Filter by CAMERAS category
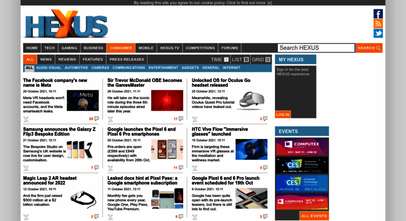Image resolution: width=406 pixels, height=221 pixels. [100, 68]
